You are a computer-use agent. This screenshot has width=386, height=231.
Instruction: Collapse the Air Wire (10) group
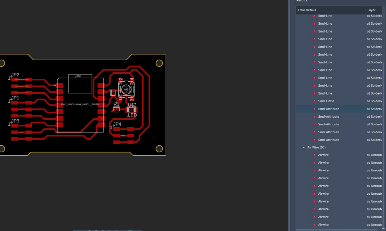[x=304, y=147]
